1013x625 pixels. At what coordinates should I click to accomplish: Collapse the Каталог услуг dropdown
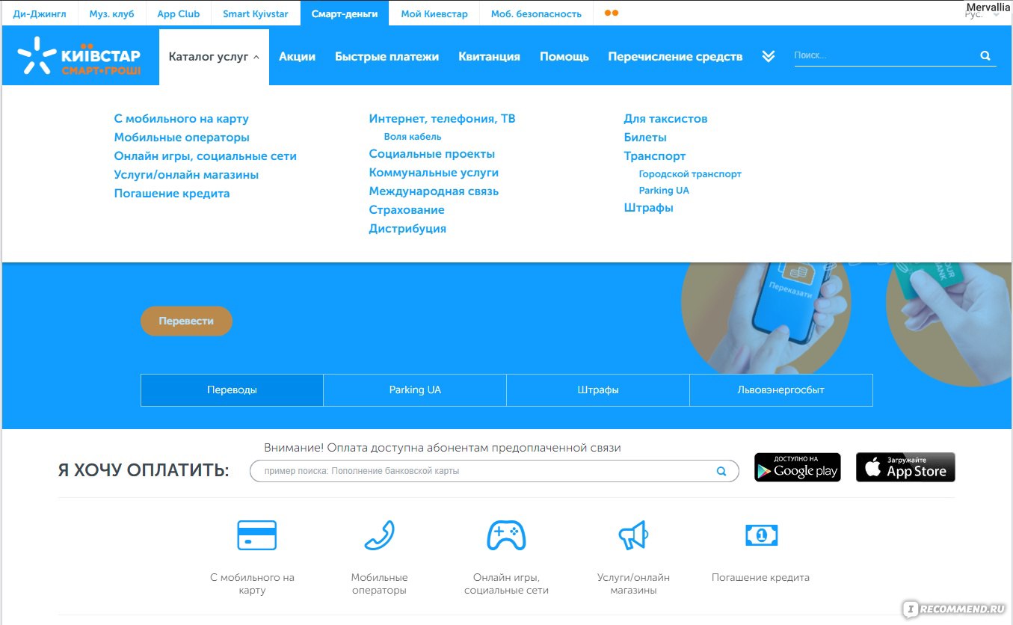(x=214, y=56)
